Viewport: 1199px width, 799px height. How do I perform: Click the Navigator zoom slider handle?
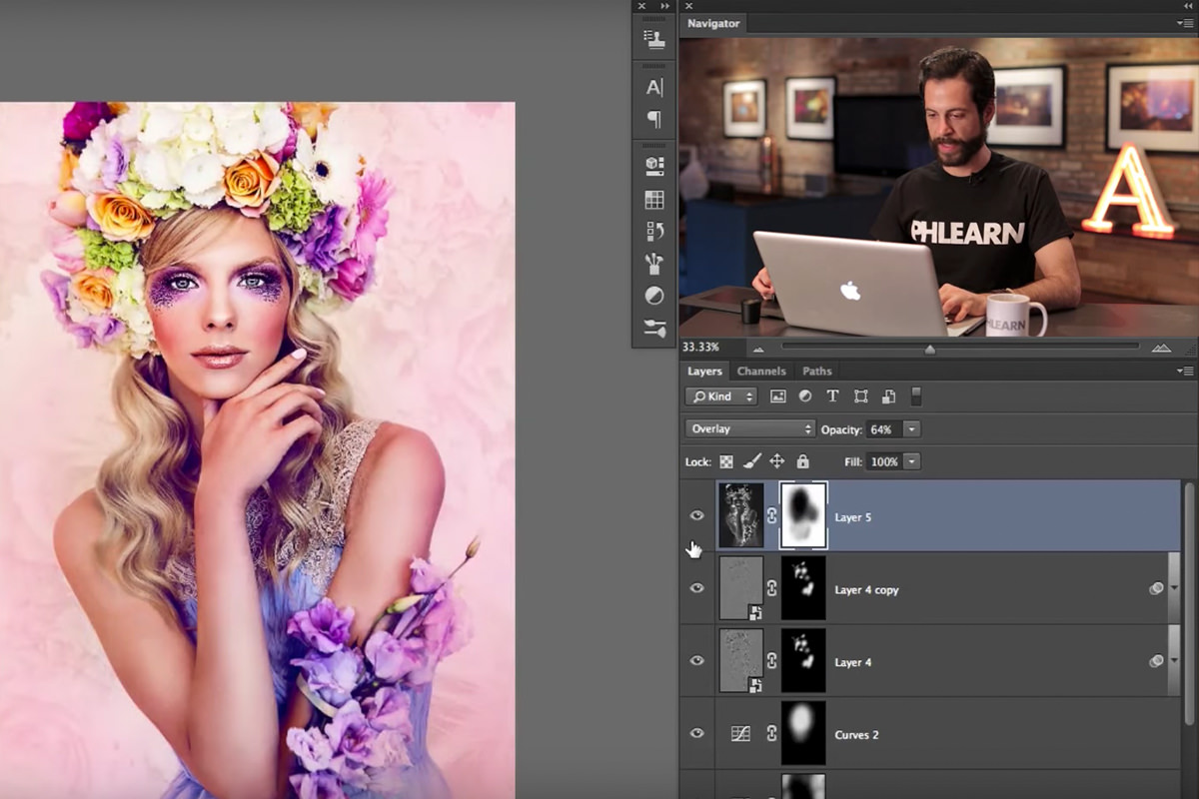930,349
